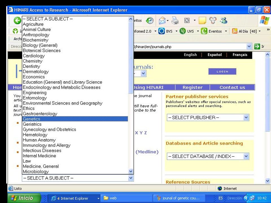271x203 pixels.
Task: Click the subject list scroll-up arrow
Action: (131, 19)
